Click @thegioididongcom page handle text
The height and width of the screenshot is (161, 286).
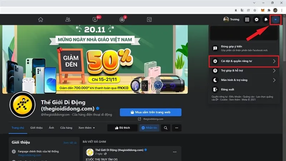coord(55,114)
